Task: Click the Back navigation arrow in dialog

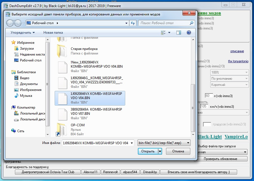Action: (10, 23)
